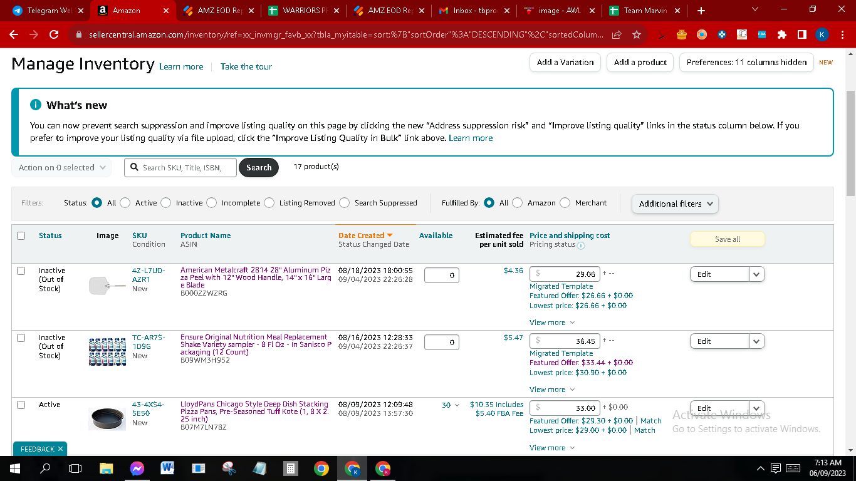Open Edit dropdown arrow for Ensure shake row
Viewport: 856px width, 481px height.
pyautogui.click(x=756, y=341)
